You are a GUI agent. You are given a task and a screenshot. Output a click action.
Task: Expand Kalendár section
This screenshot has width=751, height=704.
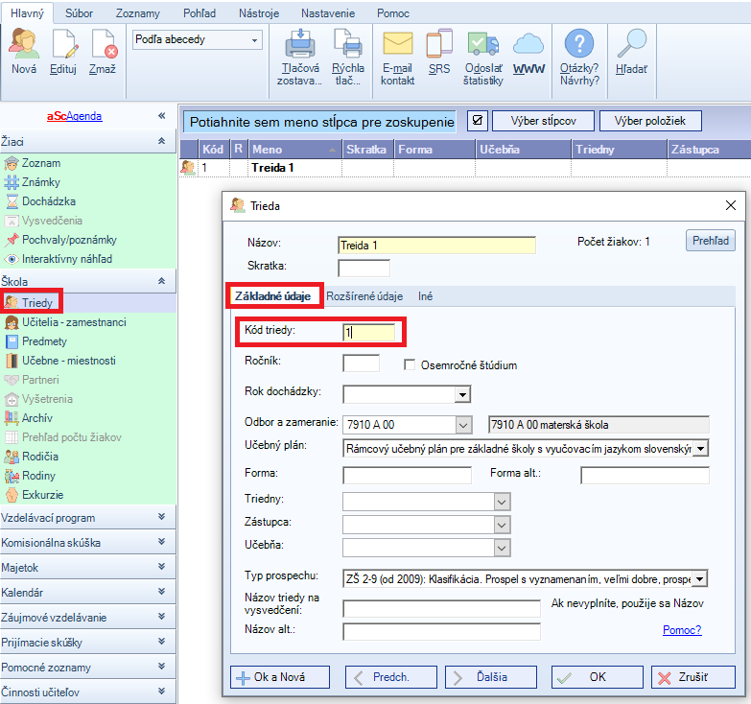[161, 592]
